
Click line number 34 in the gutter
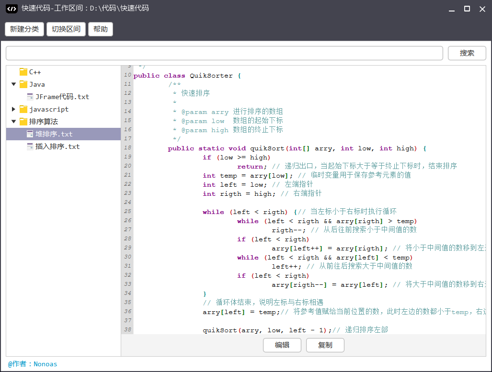(127, 293)
